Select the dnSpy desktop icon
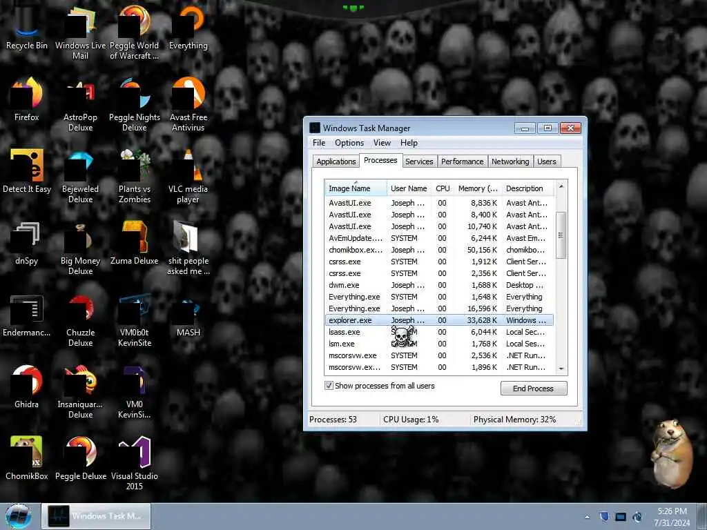 [27, 242]
